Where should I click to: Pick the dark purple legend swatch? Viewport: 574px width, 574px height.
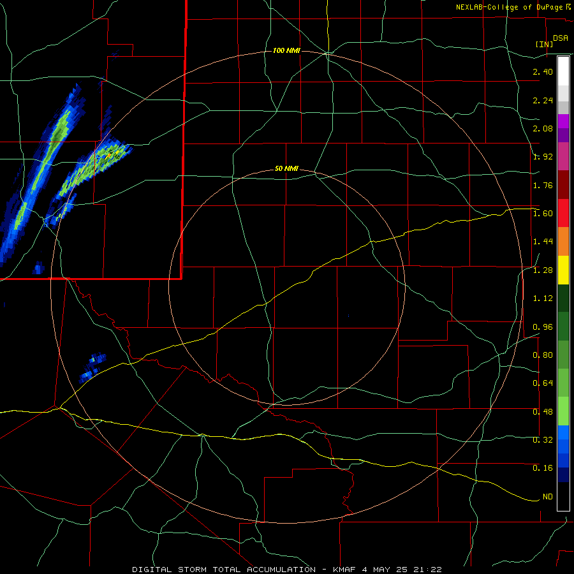563,135
